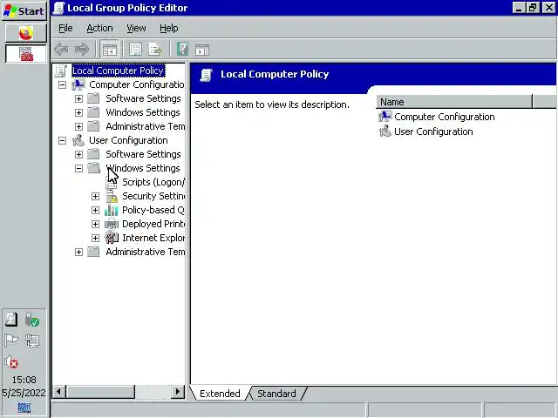
Task: Click the 5/25/2022 date in the tray
Action: [24, 393]
